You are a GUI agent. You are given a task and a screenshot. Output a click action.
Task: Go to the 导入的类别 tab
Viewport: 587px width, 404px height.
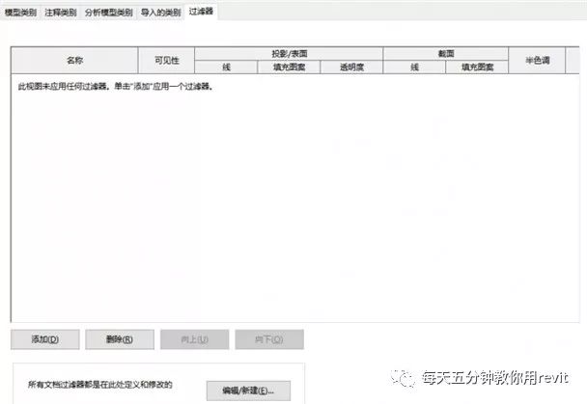click(x=161, y=13)
